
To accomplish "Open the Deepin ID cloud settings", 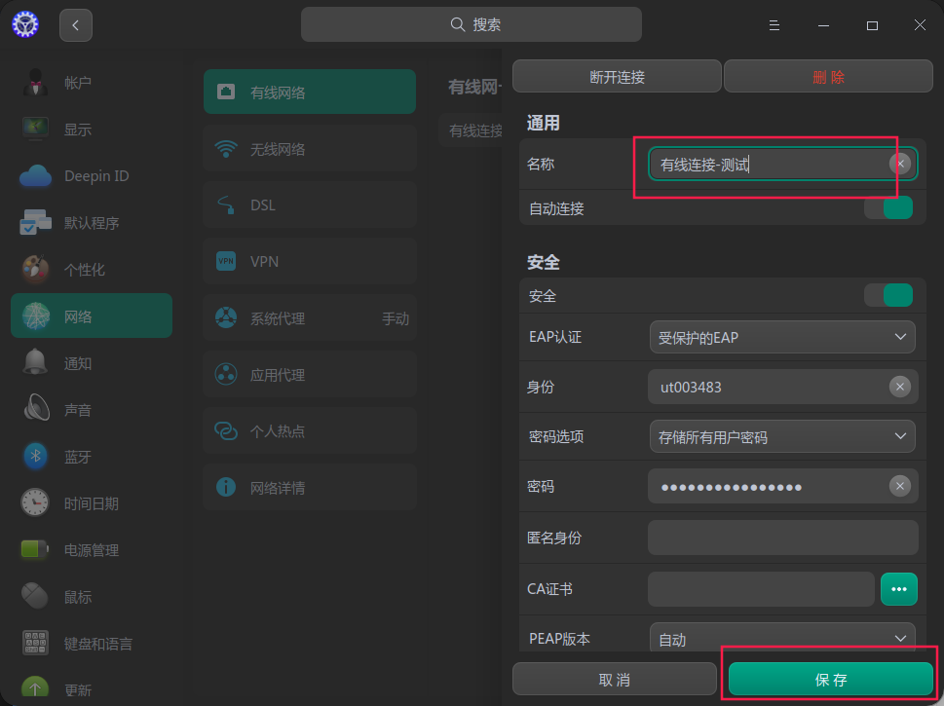I will pos(92,175).
